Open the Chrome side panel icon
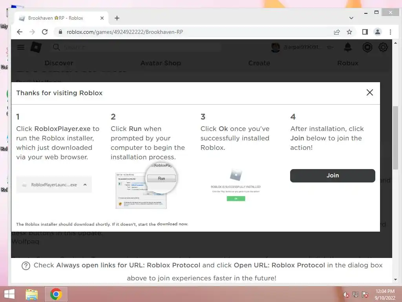Viewport: 402px width, 302px height. (365, 32)
